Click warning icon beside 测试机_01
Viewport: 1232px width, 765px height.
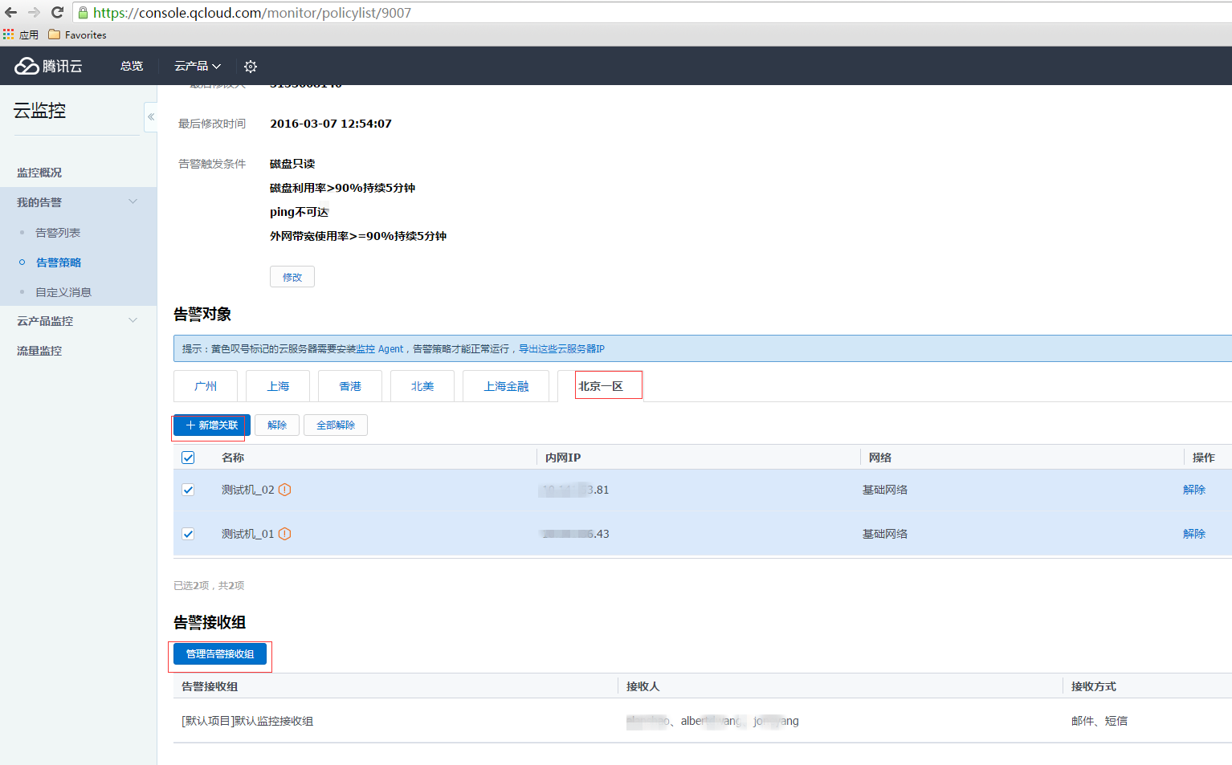[x=284, y=534]
